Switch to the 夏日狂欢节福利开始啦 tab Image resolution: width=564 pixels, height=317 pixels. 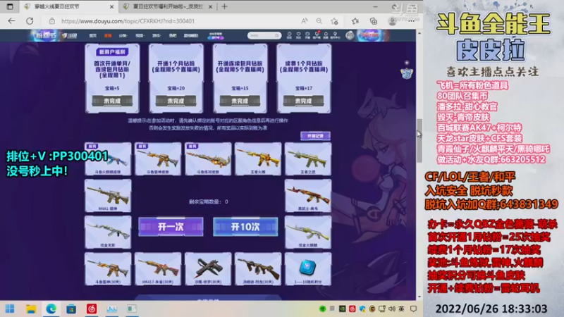(x=168, y=6)
